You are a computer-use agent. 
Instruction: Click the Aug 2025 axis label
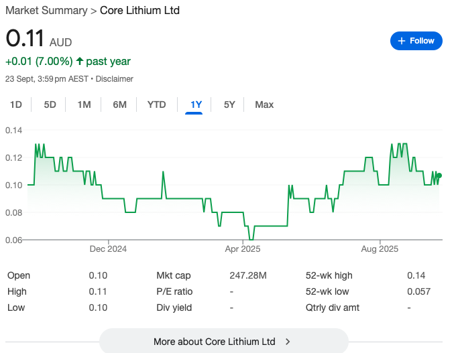click(x=380, y=249)
